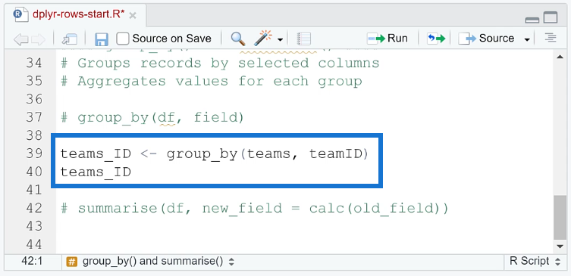Click the code tools magic wand

[x=264, y=38]
